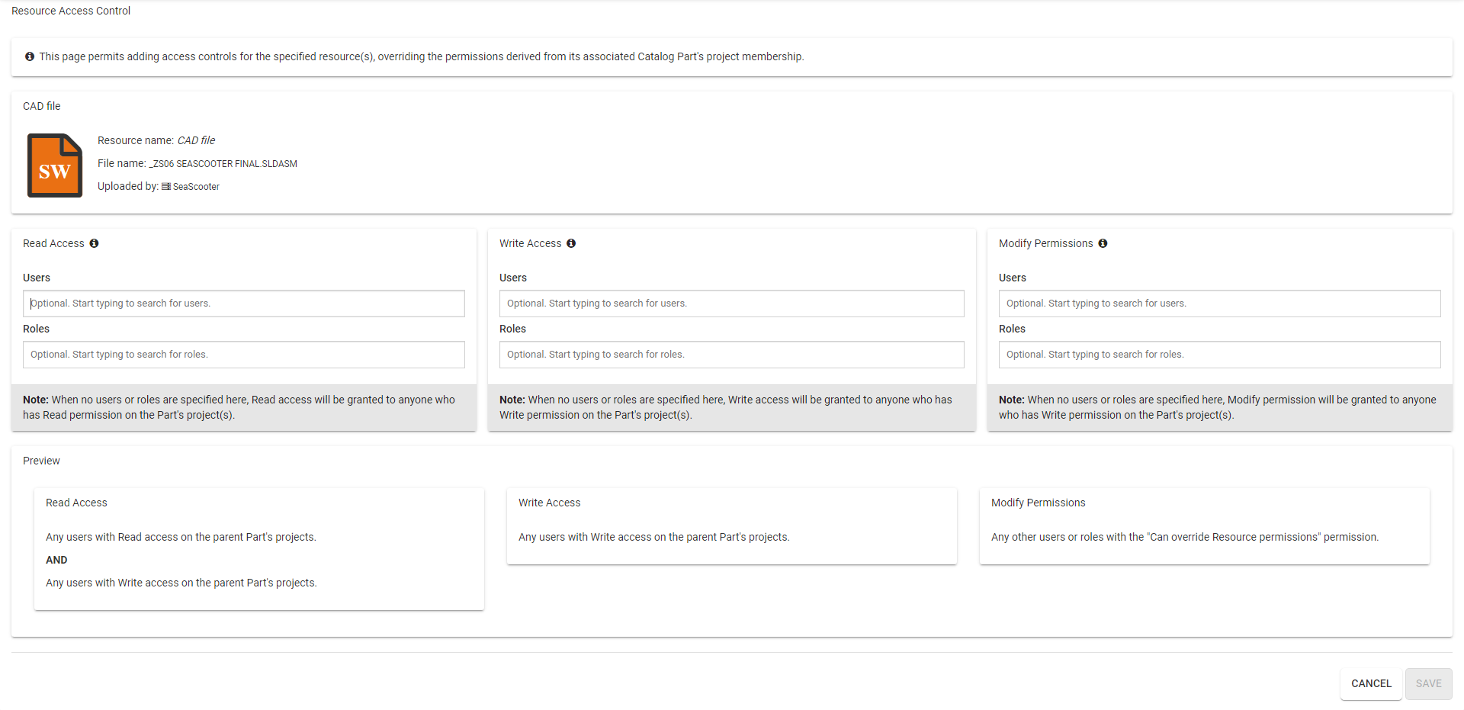
Task: Focus the Read Access Users search field
Action: tap(244, 304)
